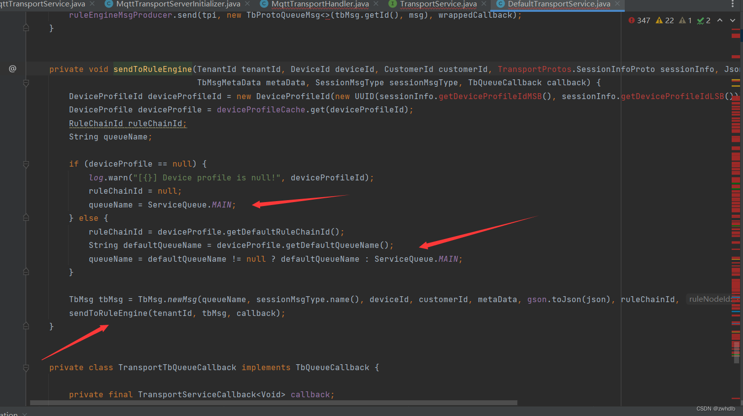Click wrappedCallback argument
The image size is (743, 416).
coord(475,15)
